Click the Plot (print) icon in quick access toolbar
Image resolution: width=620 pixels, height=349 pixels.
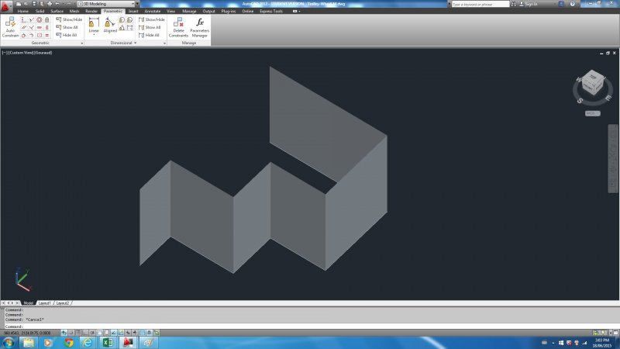point(50,4)
